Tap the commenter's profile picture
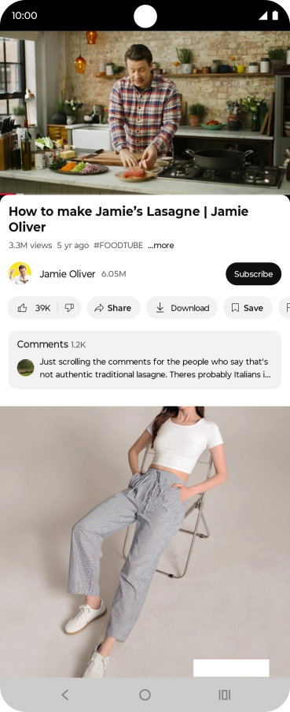The height and width of the screenshot is (712, 290). [25, 367]
